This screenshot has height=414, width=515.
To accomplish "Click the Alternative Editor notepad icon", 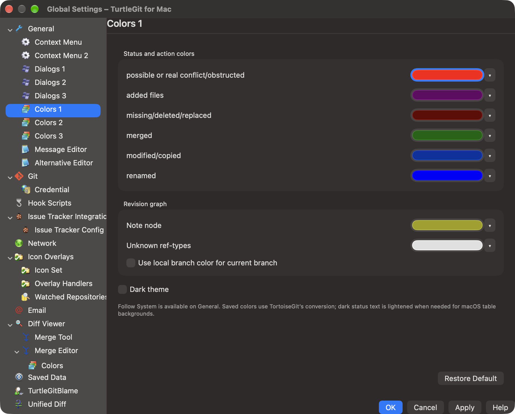I will point(26,163).
